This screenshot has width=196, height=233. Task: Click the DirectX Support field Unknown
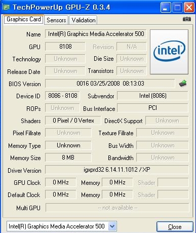pyautogui.click(x=167, y=121)
